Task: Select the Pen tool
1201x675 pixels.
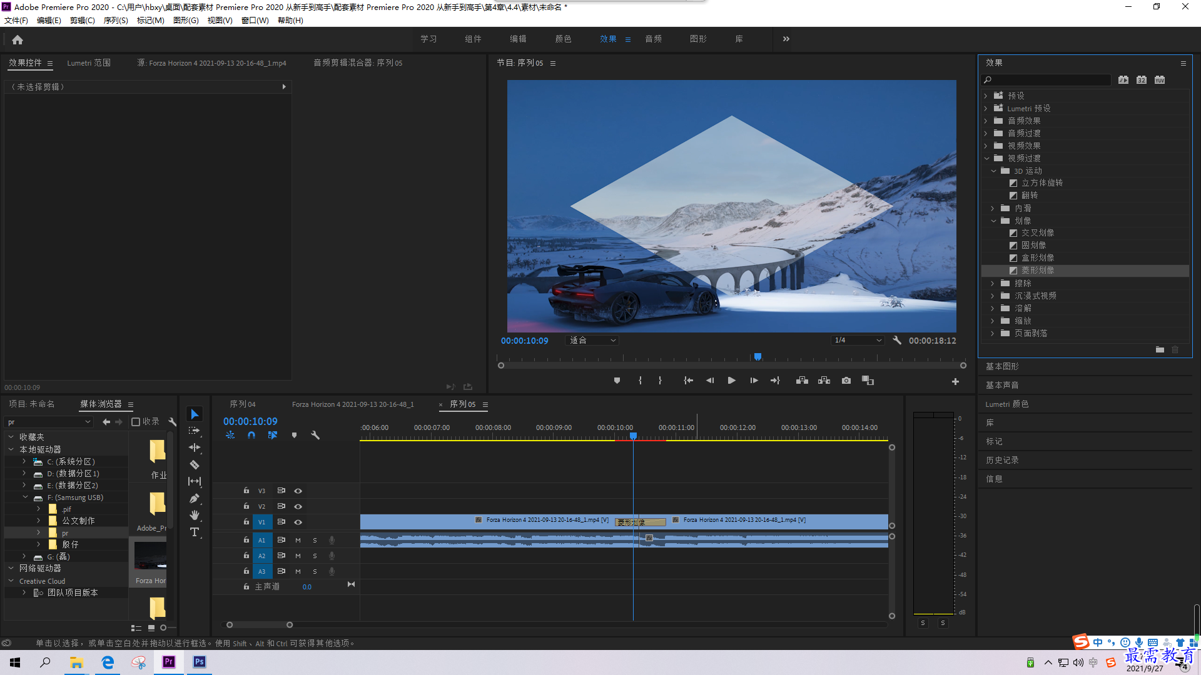Action: (x=195, y=498)
